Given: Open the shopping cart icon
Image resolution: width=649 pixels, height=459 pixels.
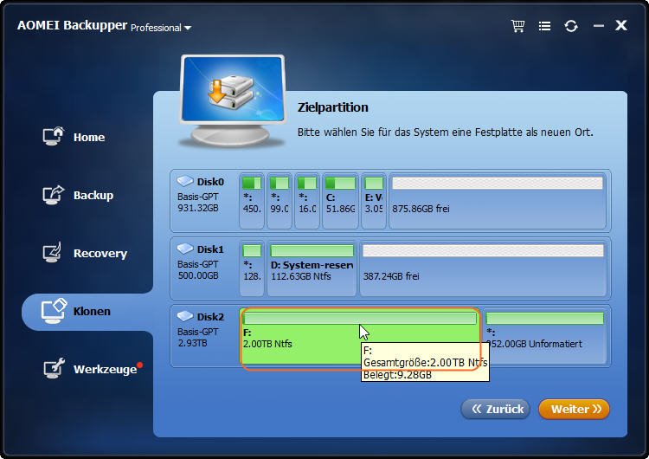Looking at the screenshot, I should (517, 26).
